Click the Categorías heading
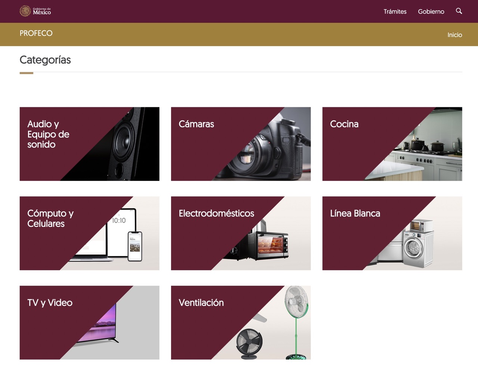The image size is (478, 374). (x=45, y=60)
